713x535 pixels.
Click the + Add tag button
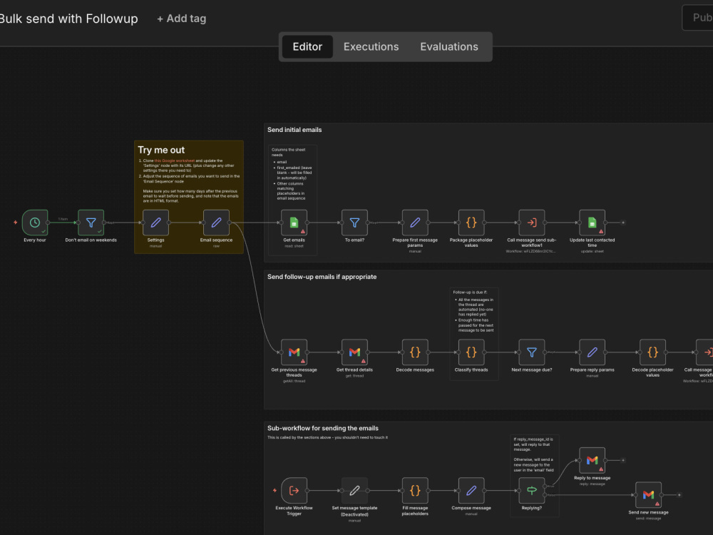point(181,19)
